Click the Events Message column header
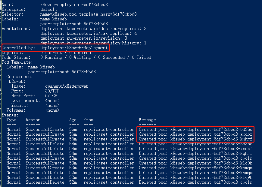This screenshot has height=187, width=262. (x=147, y=120)
